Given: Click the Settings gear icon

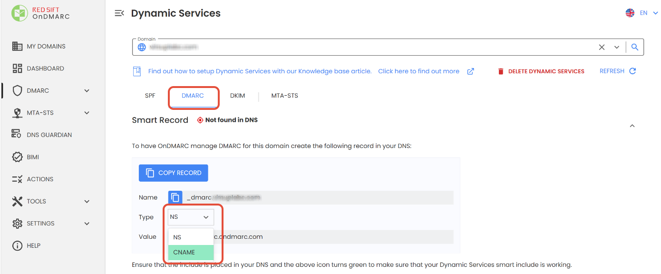Looking at the screenshot, I should [17, 224].
